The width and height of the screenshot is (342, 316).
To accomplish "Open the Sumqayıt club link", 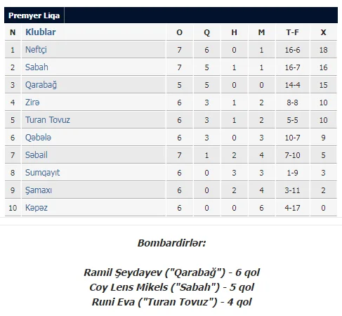I will tap(42, 173).
